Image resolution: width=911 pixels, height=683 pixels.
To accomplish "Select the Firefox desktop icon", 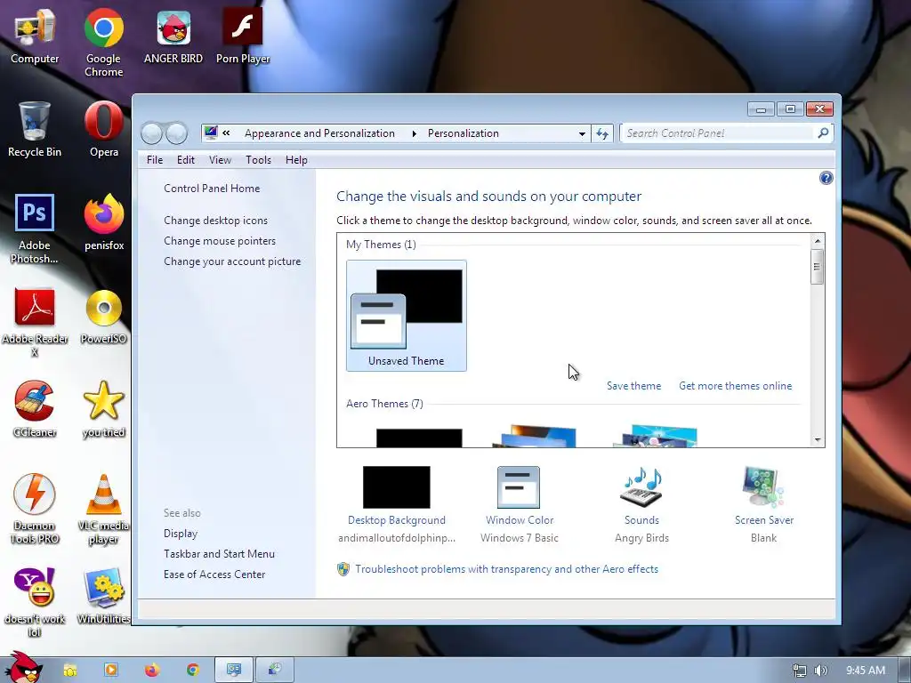I will (x=104, y=222).
